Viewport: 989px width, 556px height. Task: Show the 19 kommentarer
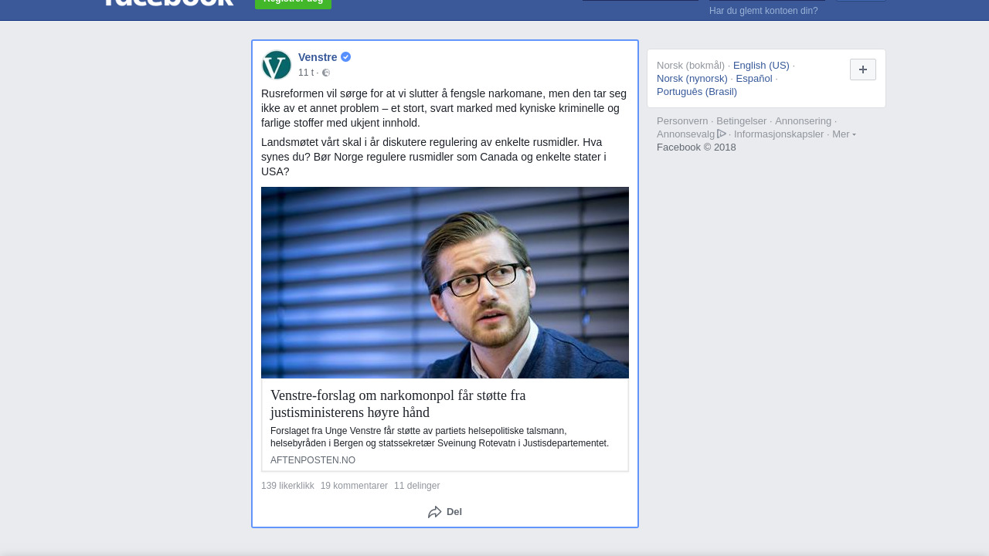(354, 486)
